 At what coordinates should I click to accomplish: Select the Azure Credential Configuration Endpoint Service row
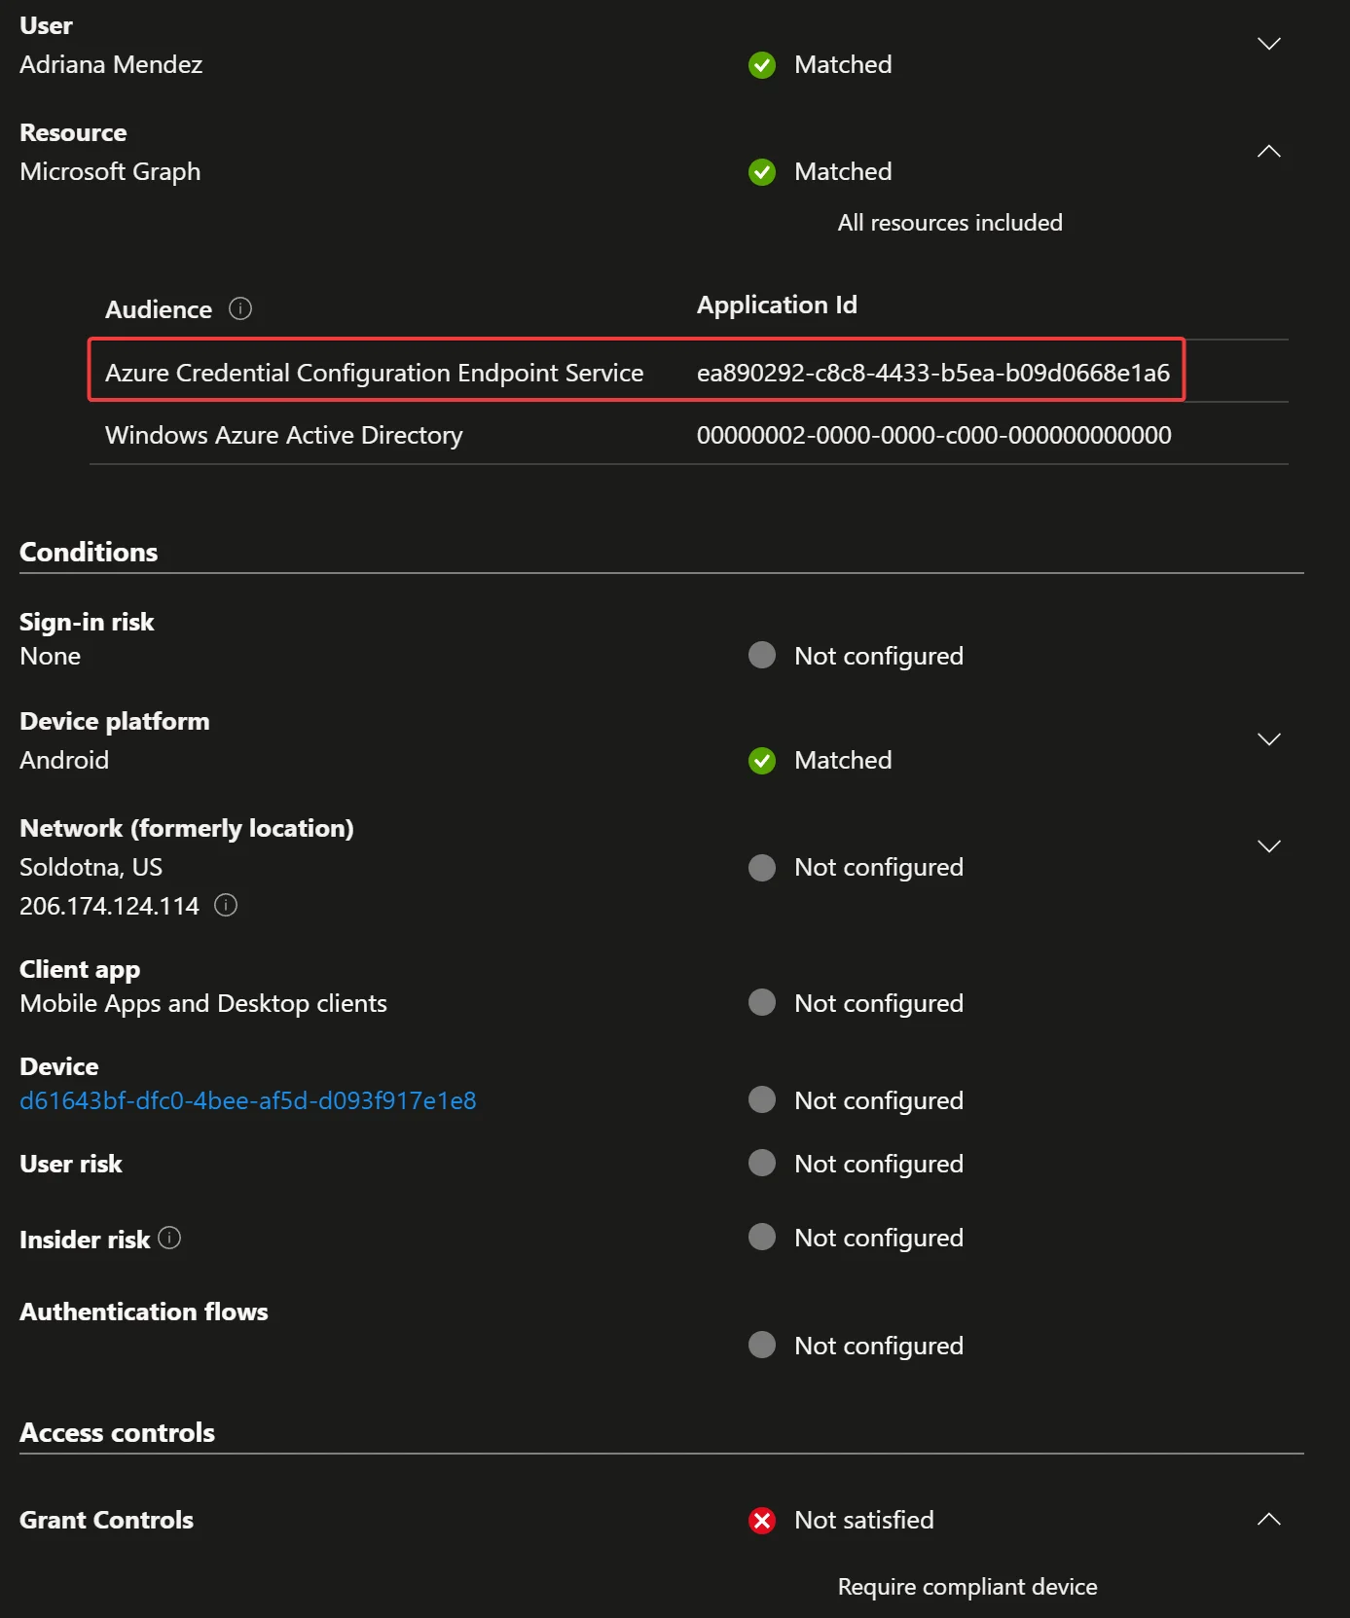click(374, 373)
